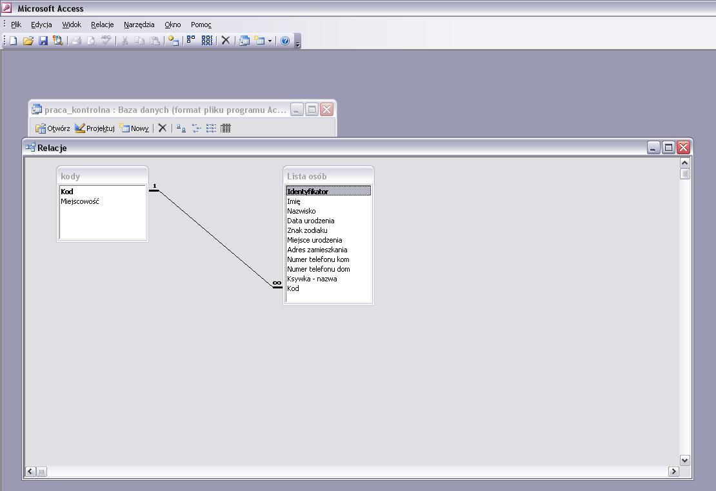Open the Relacje menu
Image resolution: width=716 pixels, height=491 pixels.
pos(102,25)
